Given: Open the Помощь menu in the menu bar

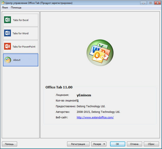Looking at the screenshot, I should (16, 8).
